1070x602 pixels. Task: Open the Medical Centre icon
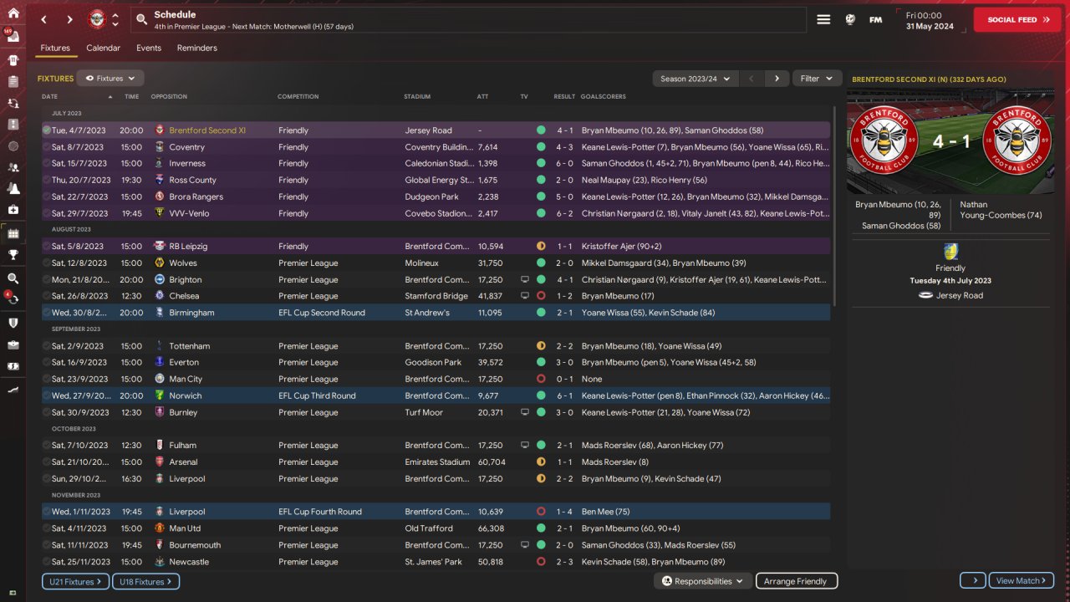click(x=13, y=210)
